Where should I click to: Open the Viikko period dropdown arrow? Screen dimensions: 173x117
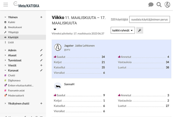tap(55, 29)
